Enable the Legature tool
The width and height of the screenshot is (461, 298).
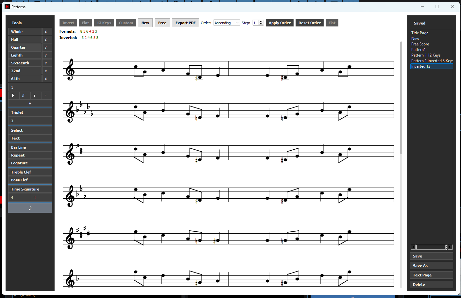(30, 163)
